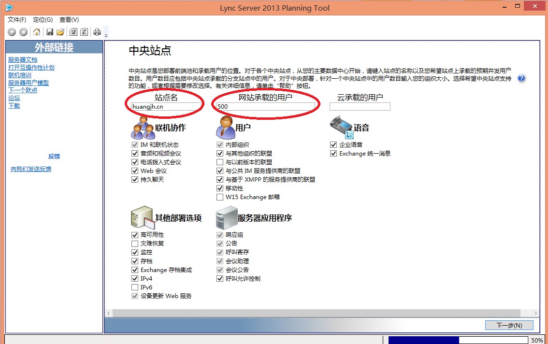Click the 其他部署选项 server icon
Image resolution: width=548 pixels, height=344 pixels.
[x=143, y=217]
